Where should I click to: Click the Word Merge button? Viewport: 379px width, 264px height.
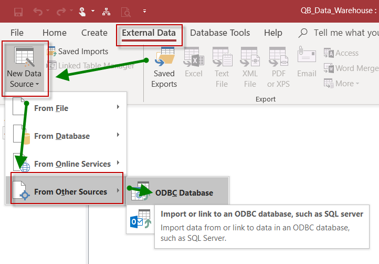351,68
